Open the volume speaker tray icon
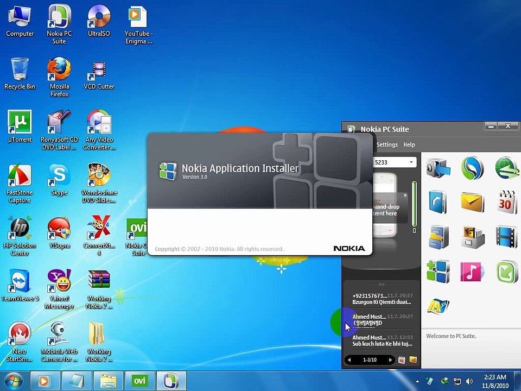521x391 pixels. tap(469, 381)
